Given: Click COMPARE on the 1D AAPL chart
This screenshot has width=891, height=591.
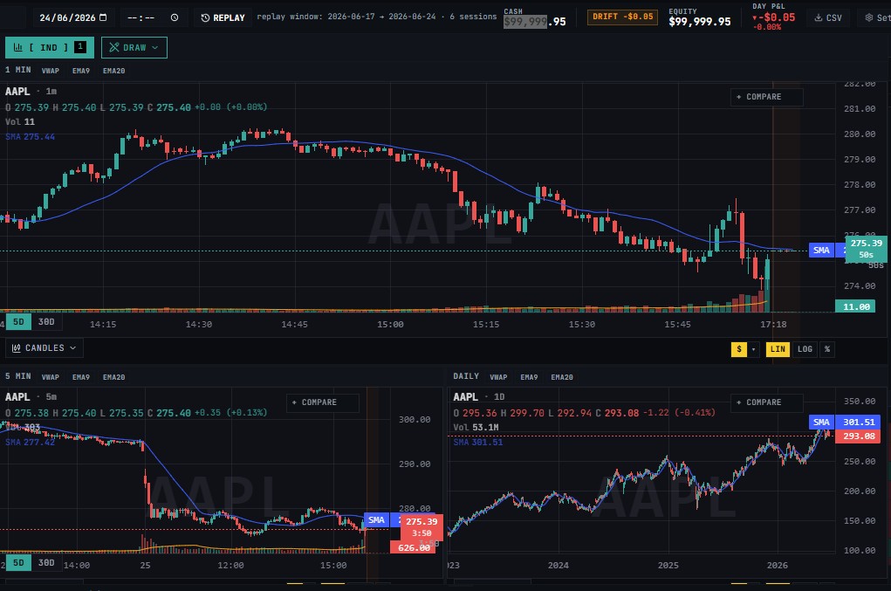Looking at the screenshot, I should click(x=766, y=402).
